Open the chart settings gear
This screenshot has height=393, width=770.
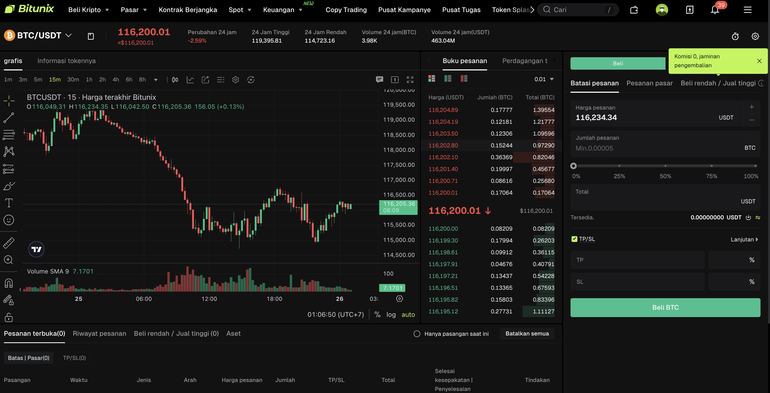pyautogui.click(x=235, y=80)
